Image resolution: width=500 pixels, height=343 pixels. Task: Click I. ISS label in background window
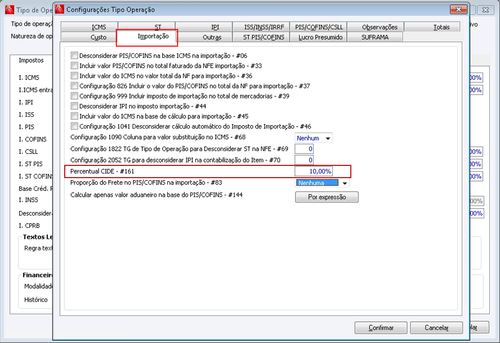click(26, 114)
